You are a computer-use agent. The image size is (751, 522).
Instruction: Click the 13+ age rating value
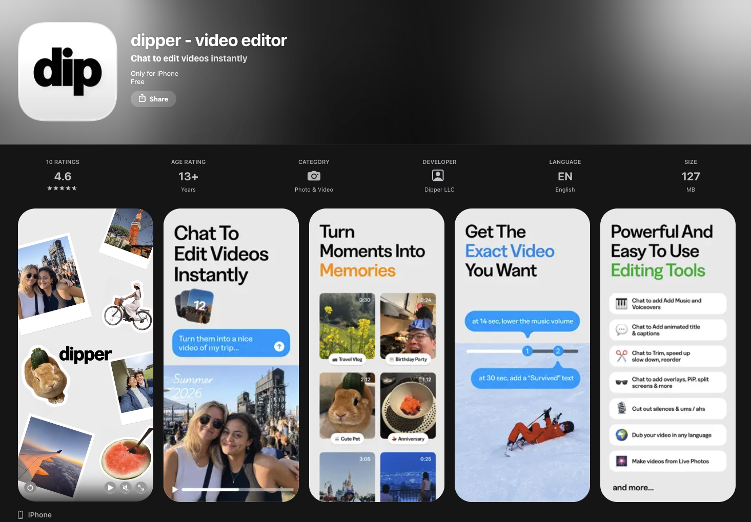pos(188,176)
